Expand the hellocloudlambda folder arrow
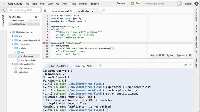The width and height of the screenshot is (200, 112). click(x=13, y=64)
